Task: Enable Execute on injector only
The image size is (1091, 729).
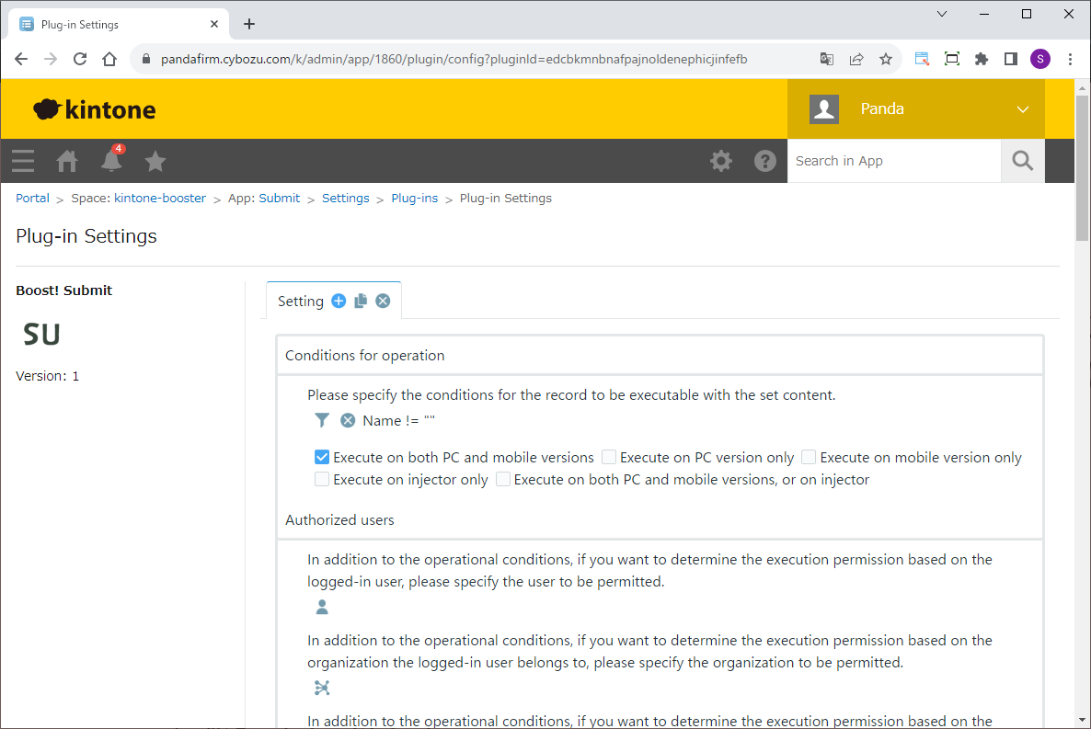Action: pyautogui.click(x=322, y=479)
